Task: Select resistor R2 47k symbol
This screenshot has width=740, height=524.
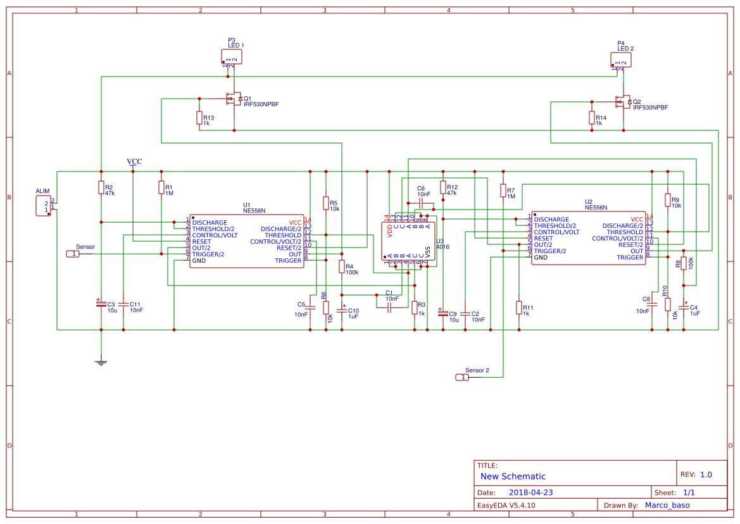Action: (x=101, y=188)
